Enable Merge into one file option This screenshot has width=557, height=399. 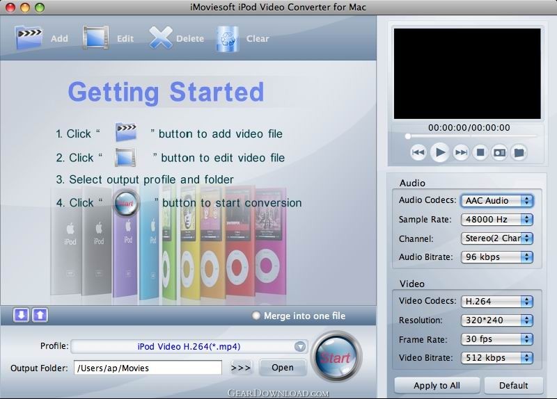[x=256, y=316]
